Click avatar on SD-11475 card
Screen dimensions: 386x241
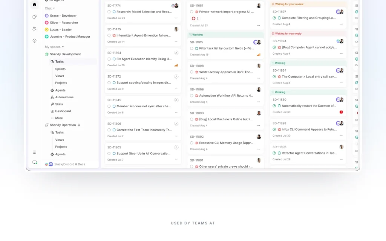(176, 29)
